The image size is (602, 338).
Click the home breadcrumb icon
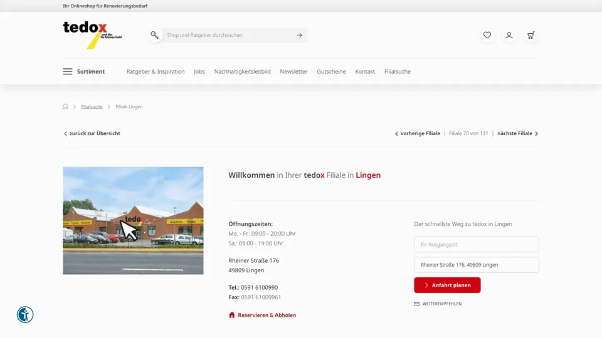pos(66,106)
